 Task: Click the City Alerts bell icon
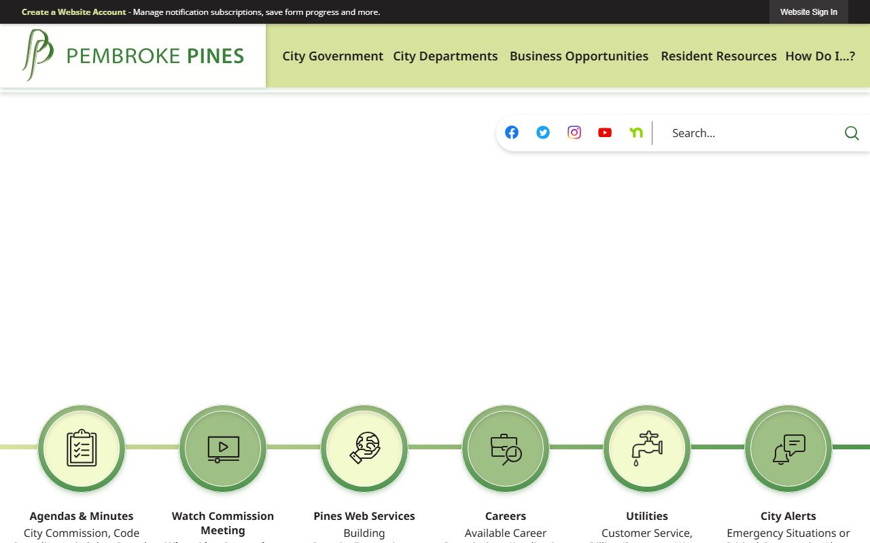pos(788,448)
